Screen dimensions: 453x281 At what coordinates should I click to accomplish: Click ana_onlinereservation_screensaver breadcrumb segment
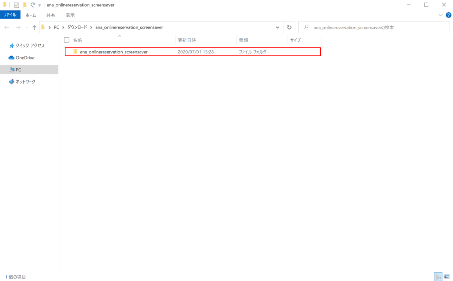(x=129, y=27)
